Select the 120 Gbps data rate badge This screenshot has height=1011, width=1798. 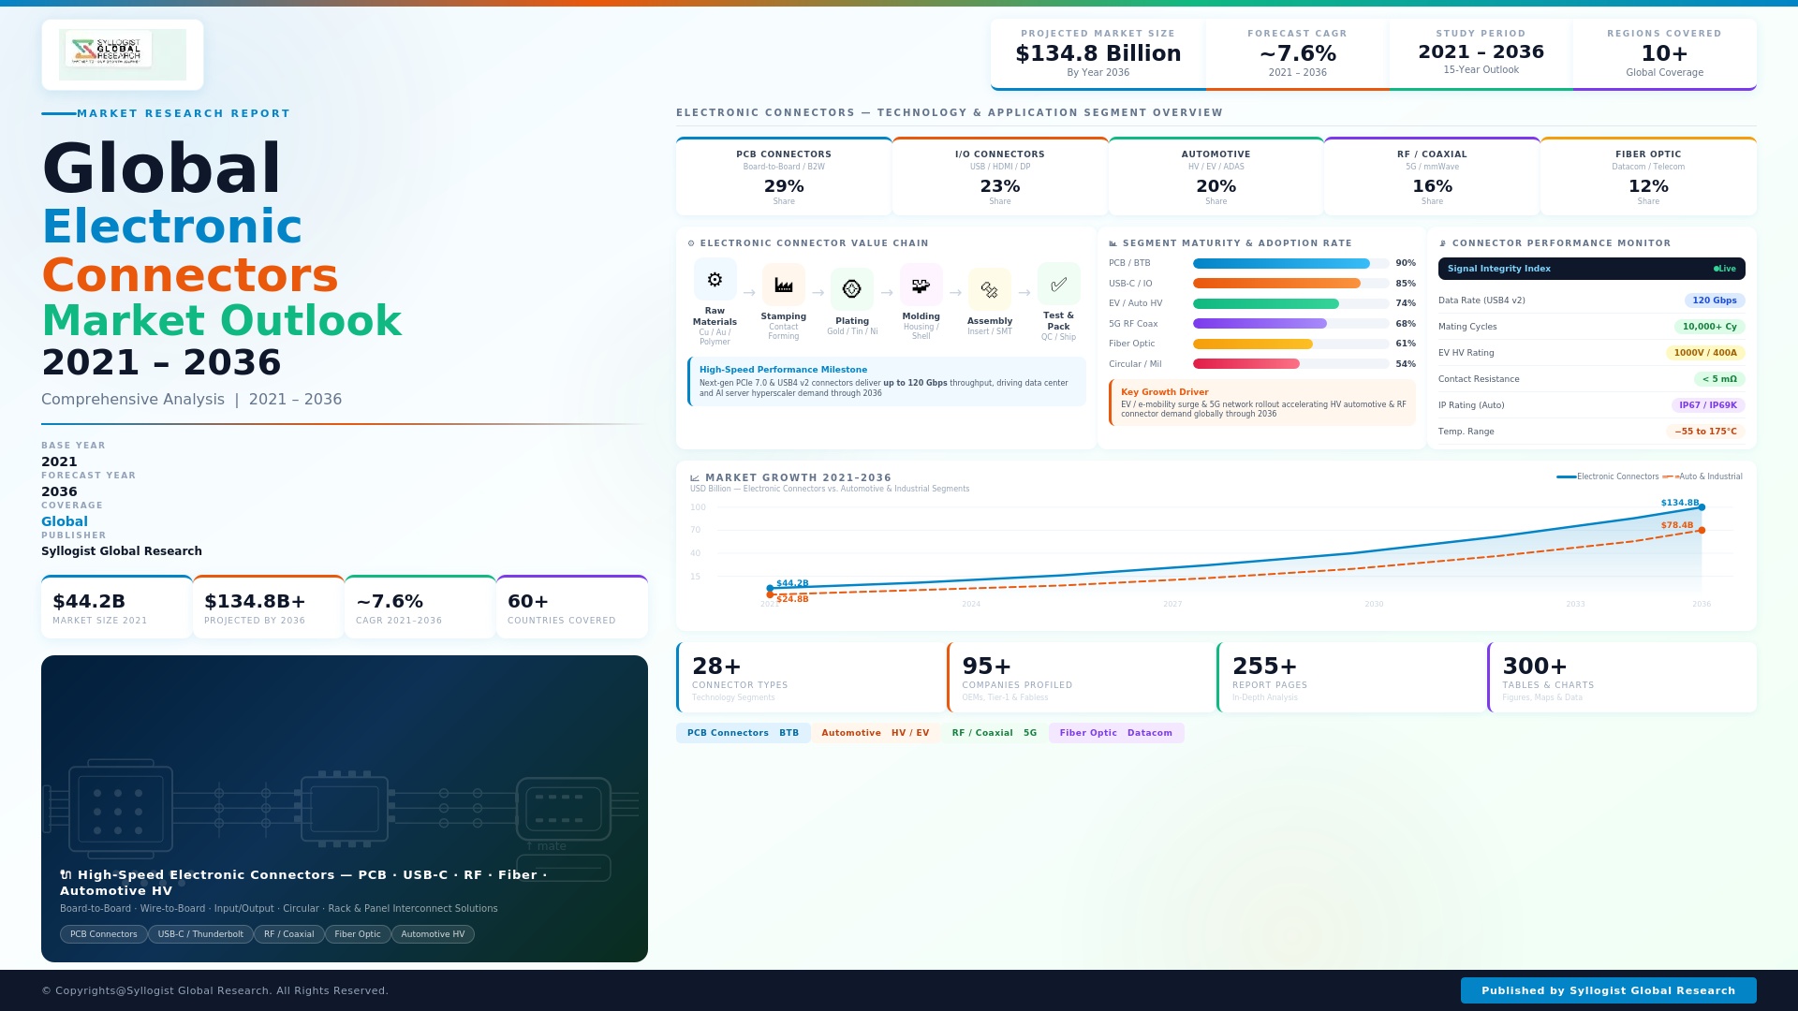tap(1714, 300)
